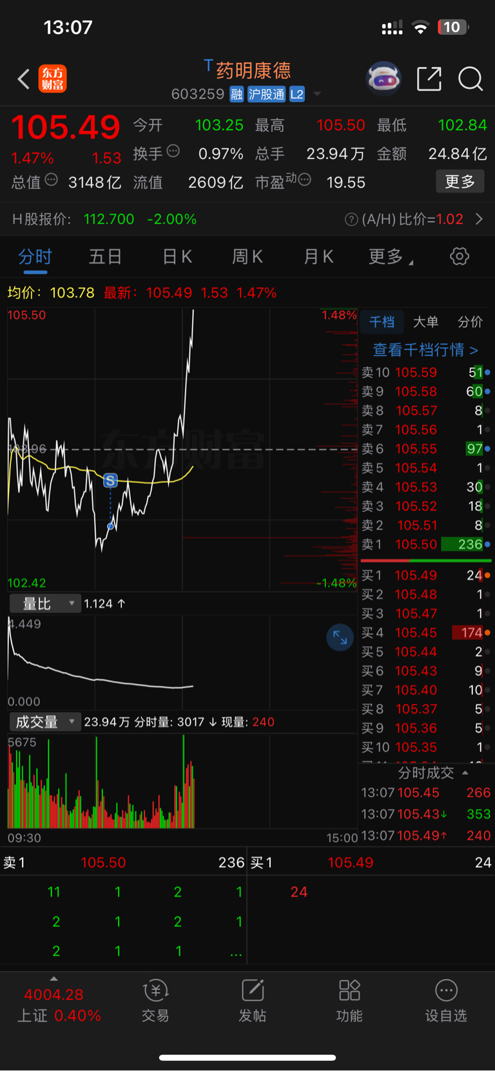Tap the 买10 105.35 order row

coord(425,747)
